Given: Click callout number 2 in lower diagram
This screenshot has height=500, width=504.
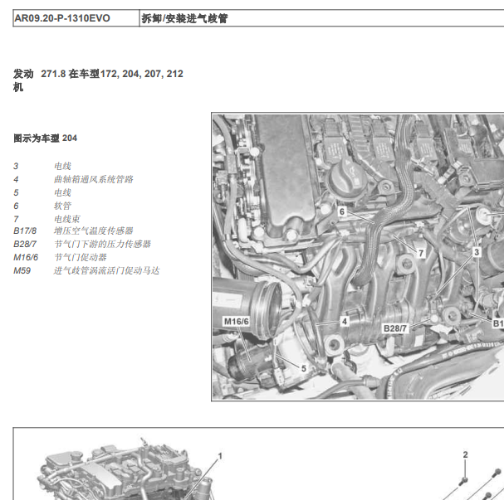Looking at the screenshot, I should point(466,454).
